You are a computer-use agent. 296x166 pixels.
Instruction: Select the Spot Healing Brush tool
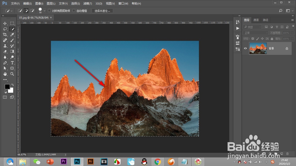click(5, 40)
